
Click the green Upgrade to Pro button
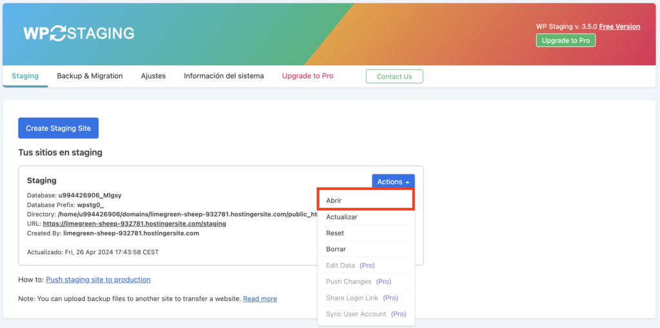click(x=566, y=41)
